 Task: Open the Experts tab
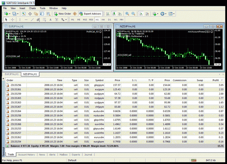click(76, 155)
